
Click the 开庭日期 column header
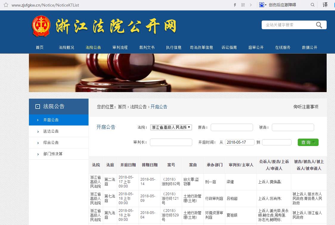(128, 165)
